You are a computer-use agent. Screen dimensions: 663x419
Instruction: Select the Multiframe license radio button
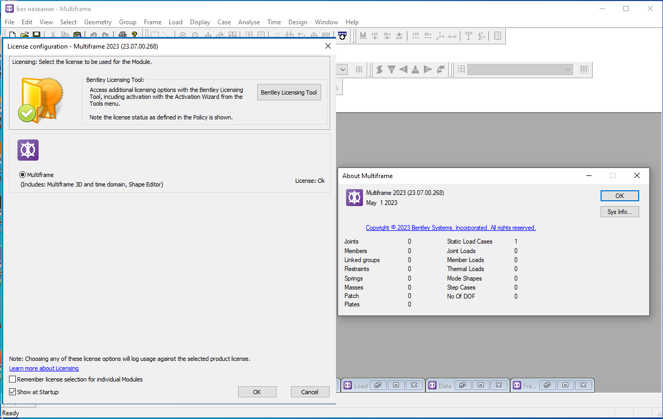(x=22, y=175)
